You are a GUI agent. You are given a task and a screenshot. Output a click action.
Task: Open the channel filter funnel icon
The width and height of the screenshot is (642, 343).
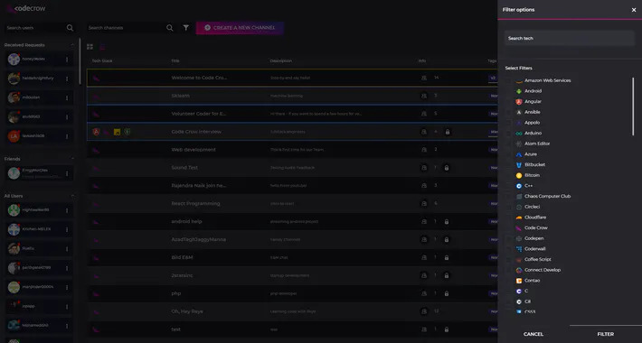[186, 28]
